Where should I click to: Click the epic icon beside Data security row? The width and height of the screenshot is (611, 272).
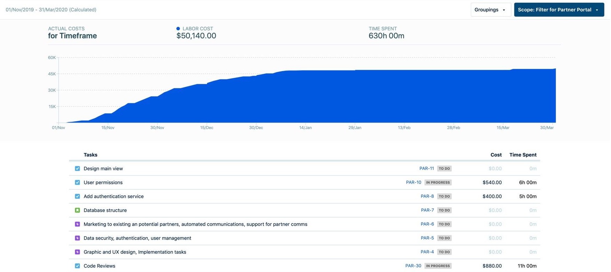click(x=77, y=238)
